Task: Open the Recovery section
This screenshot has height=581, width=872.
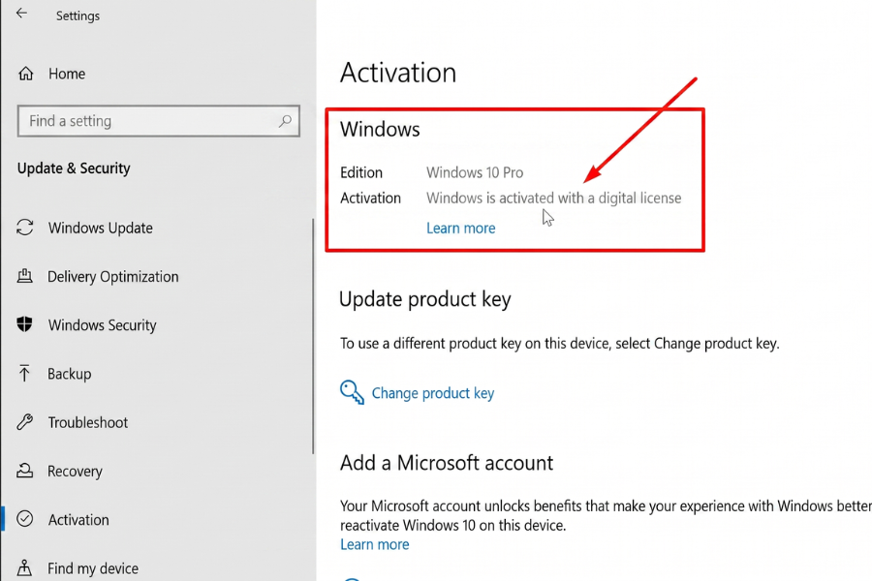Action: [75, 471]
